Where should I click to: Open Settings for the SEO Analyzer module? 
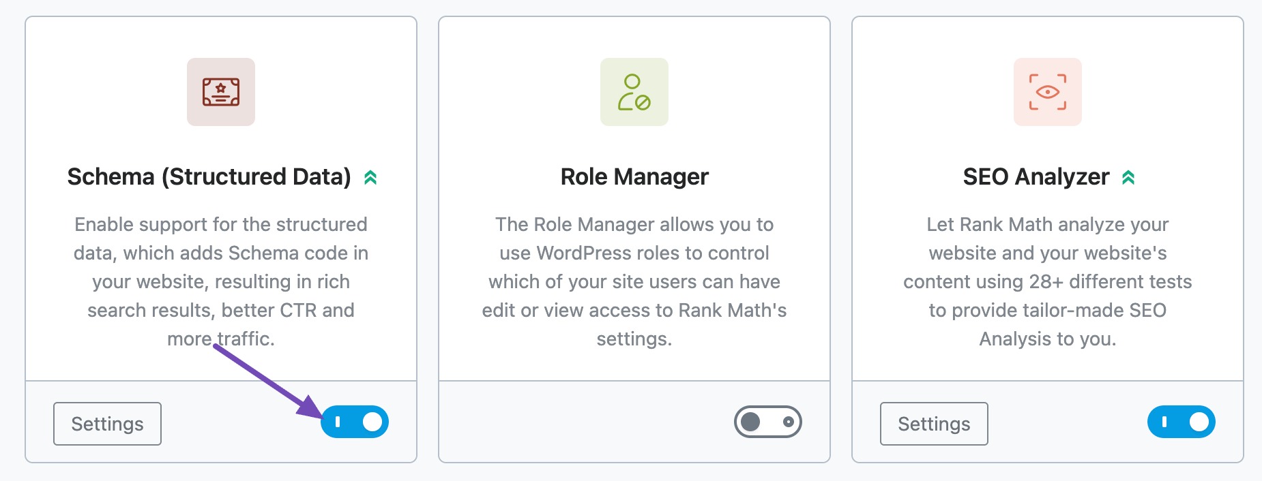[x=933, y=423]
